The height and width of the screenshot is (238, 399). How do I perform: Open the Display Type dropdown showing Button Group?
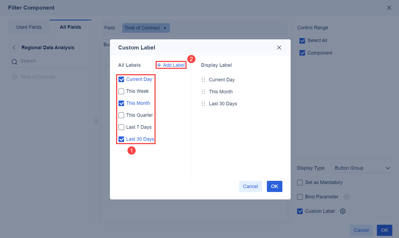[x=362, y=168]
